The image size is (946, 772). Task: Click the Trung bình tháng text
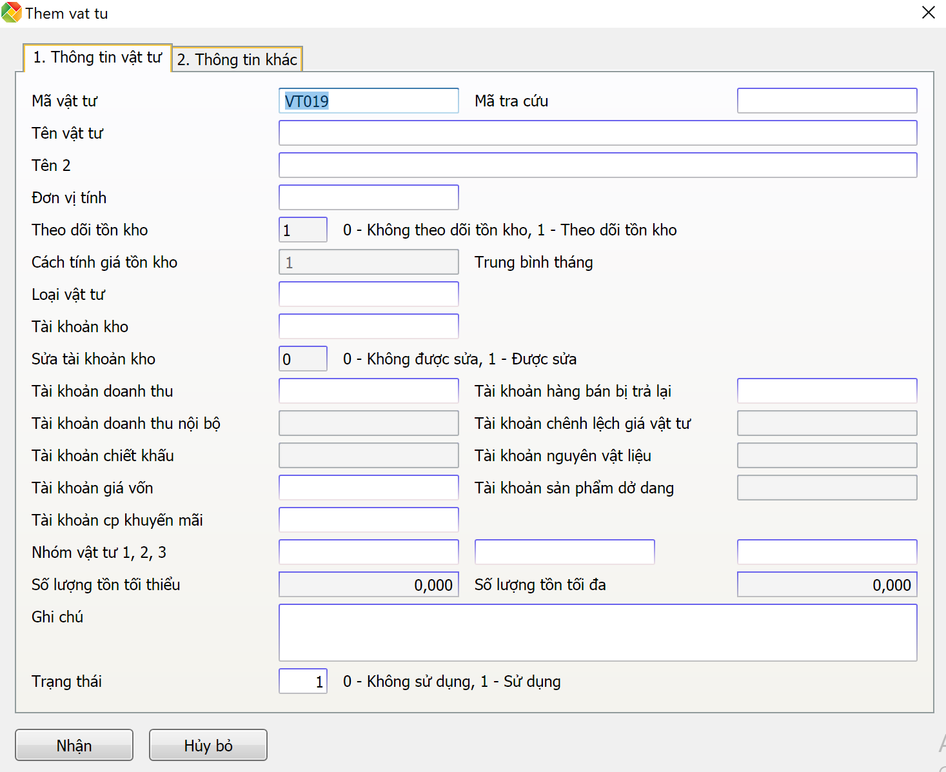[x=534, y=262]
